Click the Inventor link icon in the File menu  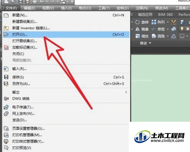coord(6,28)
